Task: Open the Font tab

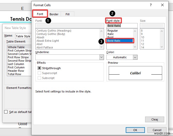Action: tap(40, 14)
